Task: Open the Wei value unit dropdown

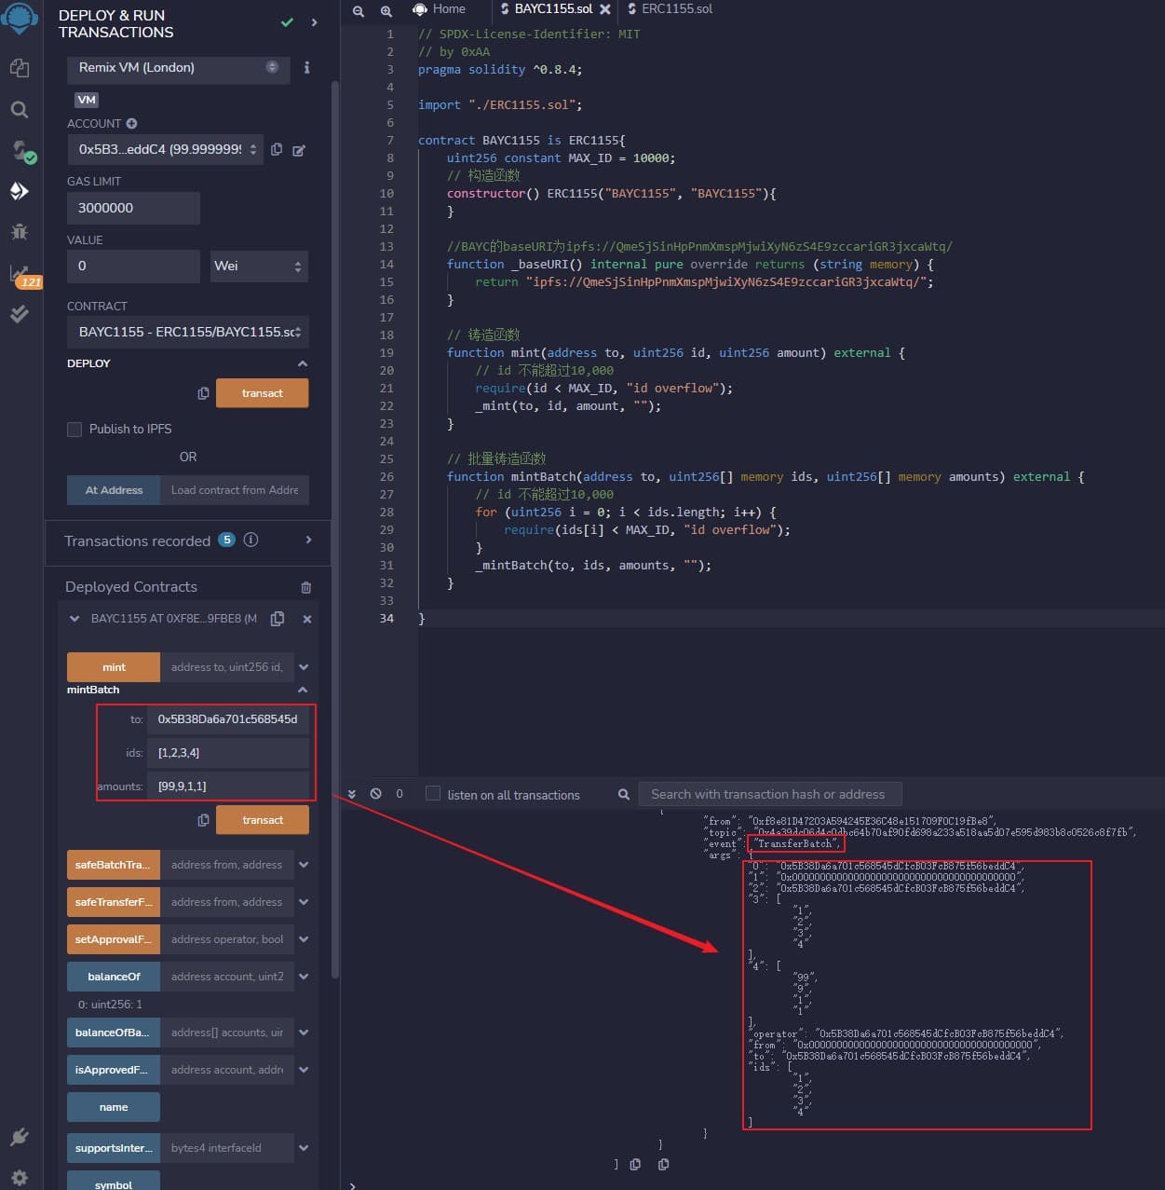Action: (258, 267)
